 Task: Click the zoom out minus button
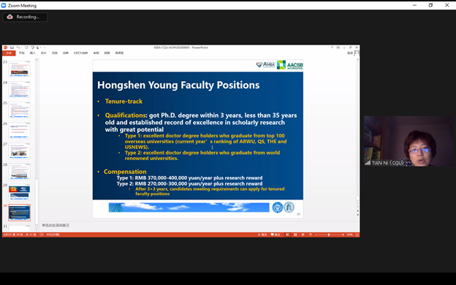(316, 235)
